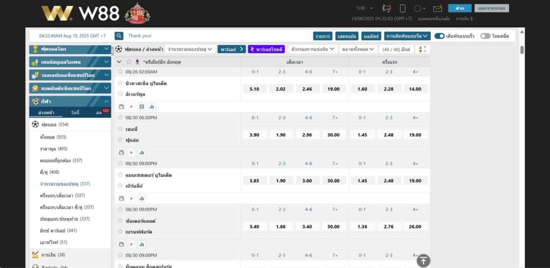This screenshot has height=268, width=550.
Task: Open the mail envelope inbox icon
Action: pyautogui.click(x=437, y=9)
